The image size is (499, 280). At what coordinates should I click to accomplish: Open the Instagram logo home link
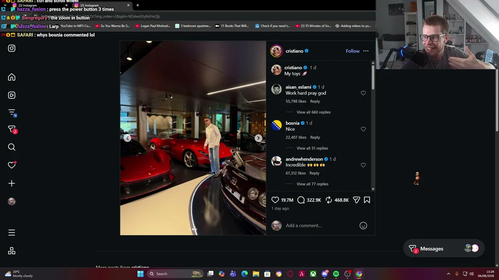[12, 48]
